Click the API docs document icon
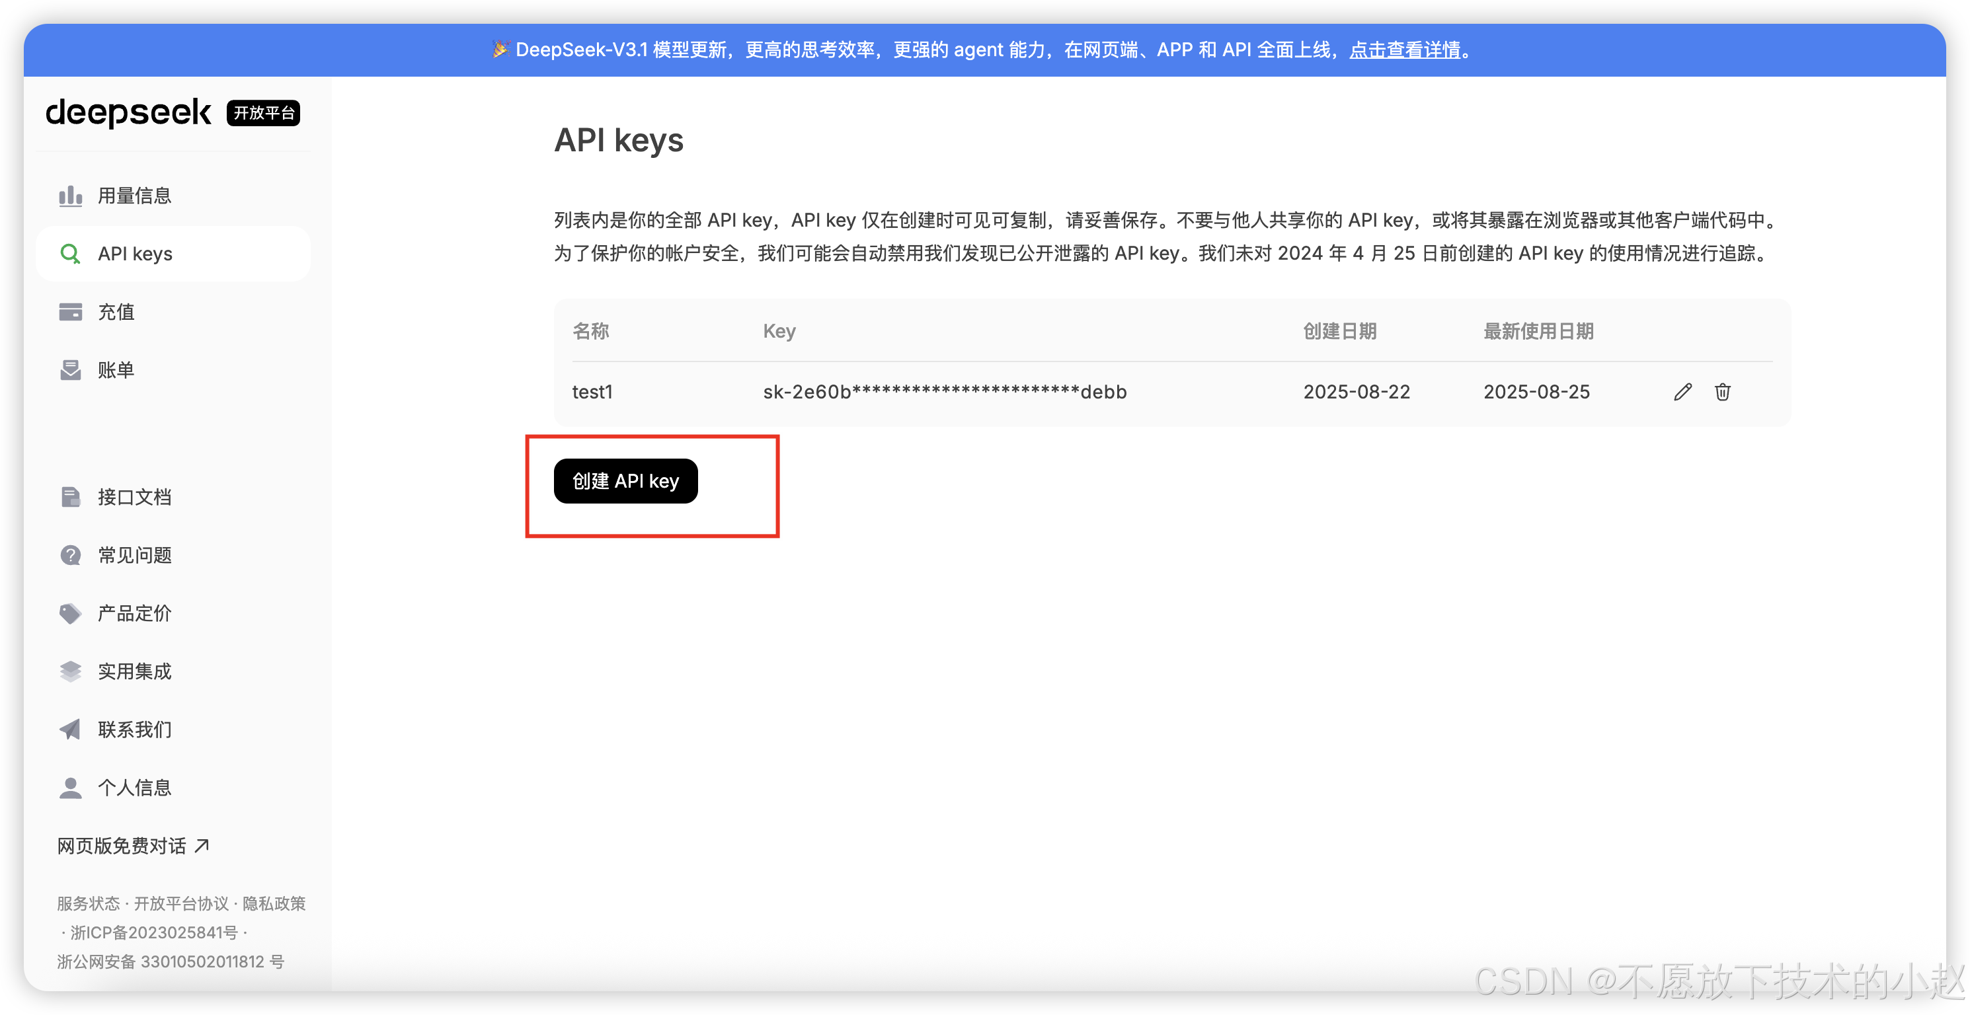 coord(70,497)
